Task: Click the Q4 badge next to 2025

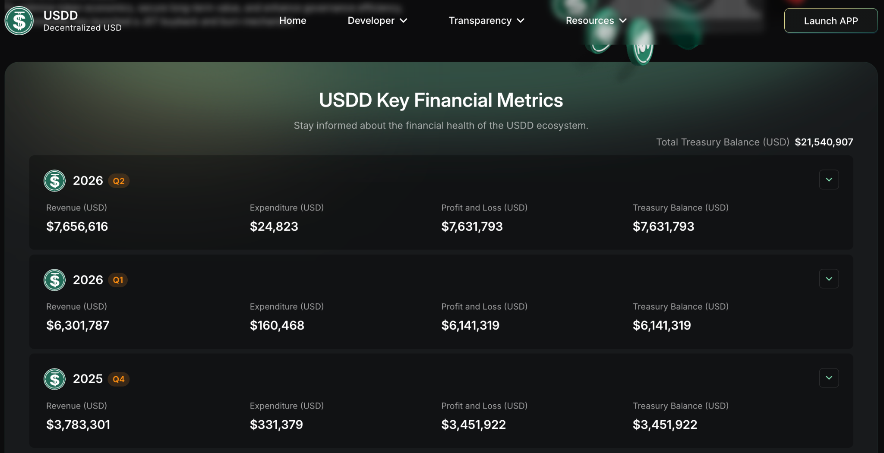Action: coord(119,379)
